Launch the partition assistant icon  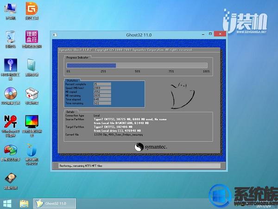point(10,150)
